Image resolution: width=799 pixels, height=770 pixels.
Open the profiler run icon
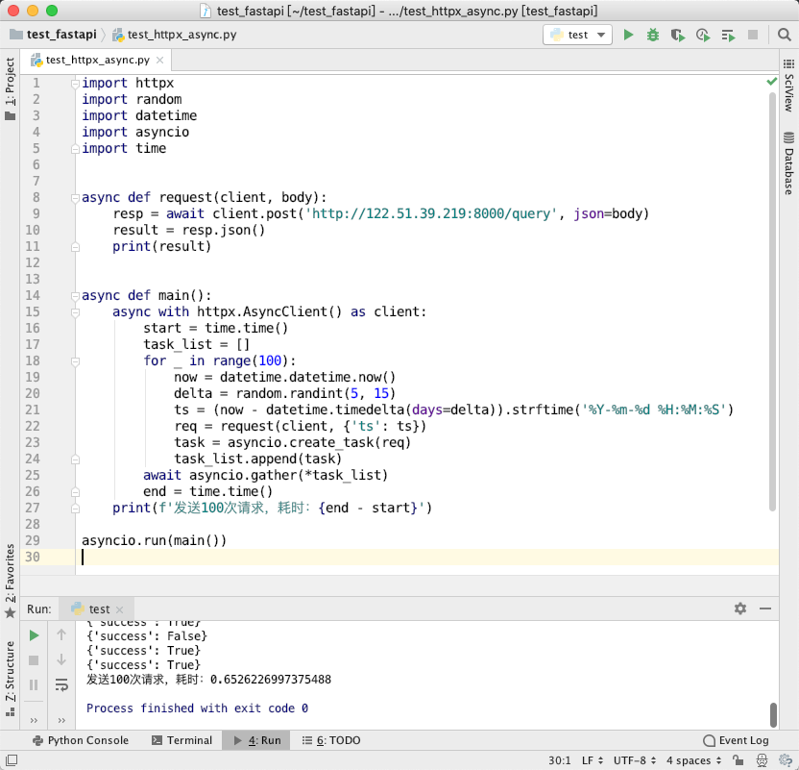click(x=703, y=35)
